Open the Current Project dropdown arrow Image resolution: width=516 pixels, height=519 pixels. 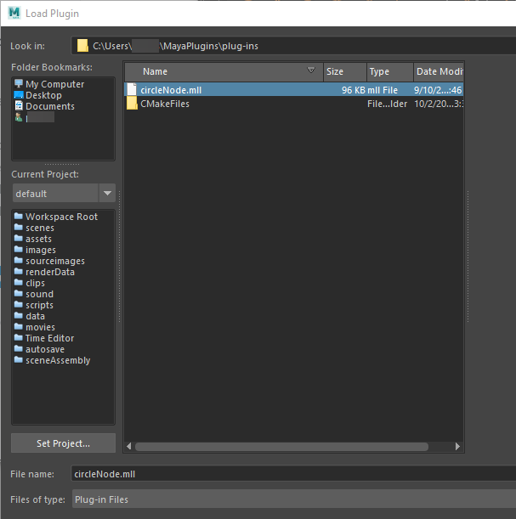click(107, 193)
